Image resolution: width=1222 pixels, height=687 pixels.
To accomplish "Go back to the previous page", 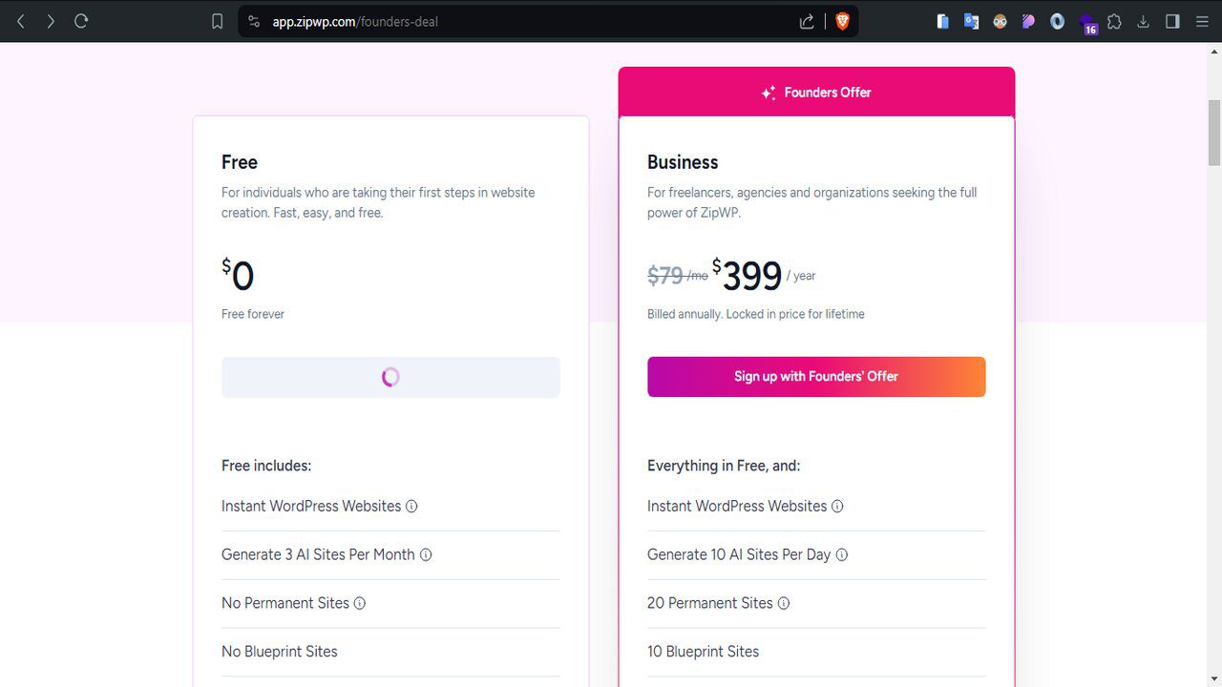I will tap(21, 21).
